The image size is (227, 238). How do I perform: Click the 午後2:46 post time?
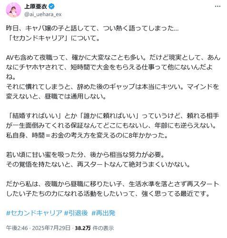[x=17, y=228]
